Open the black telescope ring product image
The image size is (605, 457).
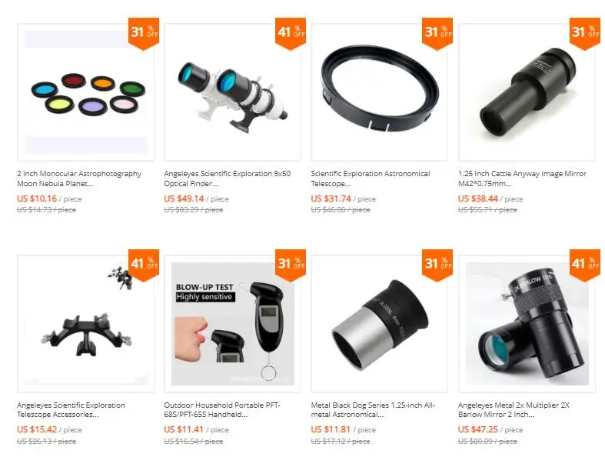[x=380, y=92]
